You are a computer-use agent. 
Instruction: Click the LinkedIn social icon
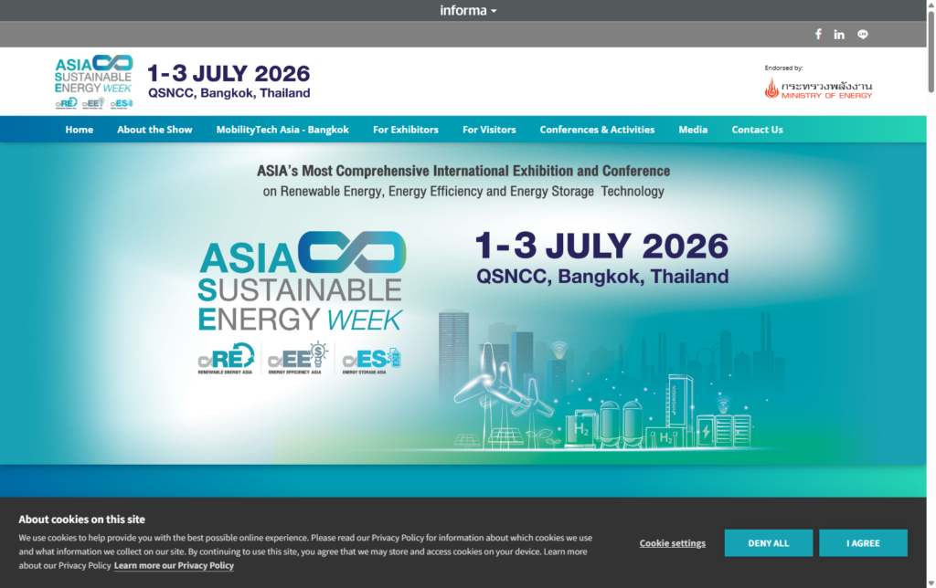click(839, 34)
